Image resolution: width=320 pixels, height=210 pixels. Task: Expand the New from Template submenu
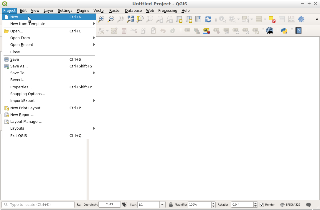click(x=49, y=24)
